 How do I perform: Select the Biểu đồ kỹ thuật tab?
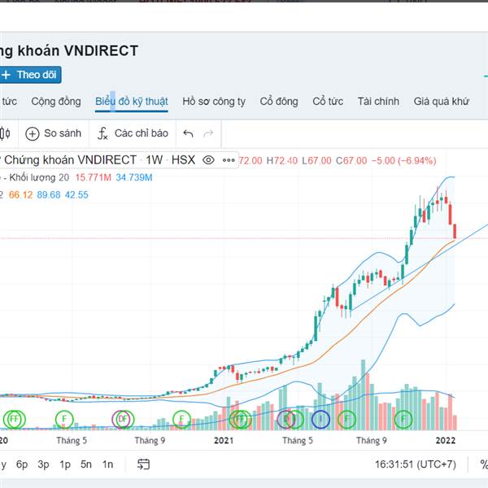[x=131, y=102]
